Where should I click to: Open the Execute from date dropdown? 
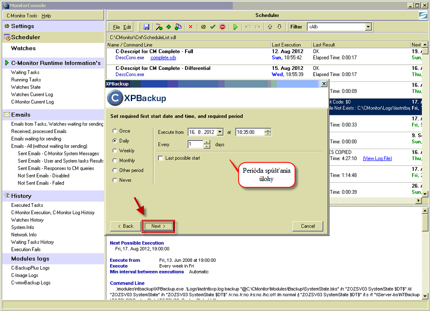click(220, 132)
